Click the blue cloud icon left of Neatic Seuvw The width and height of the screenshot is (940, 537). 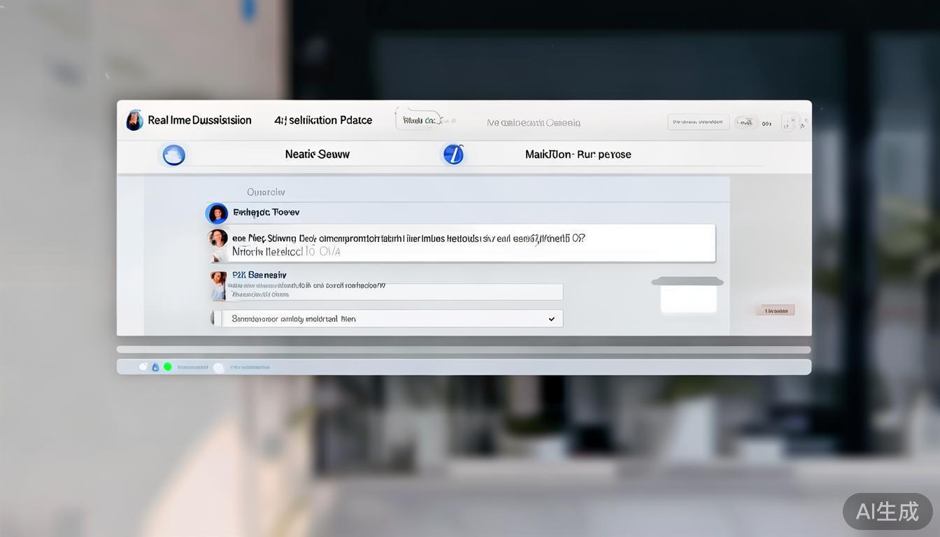click(173, 155)
